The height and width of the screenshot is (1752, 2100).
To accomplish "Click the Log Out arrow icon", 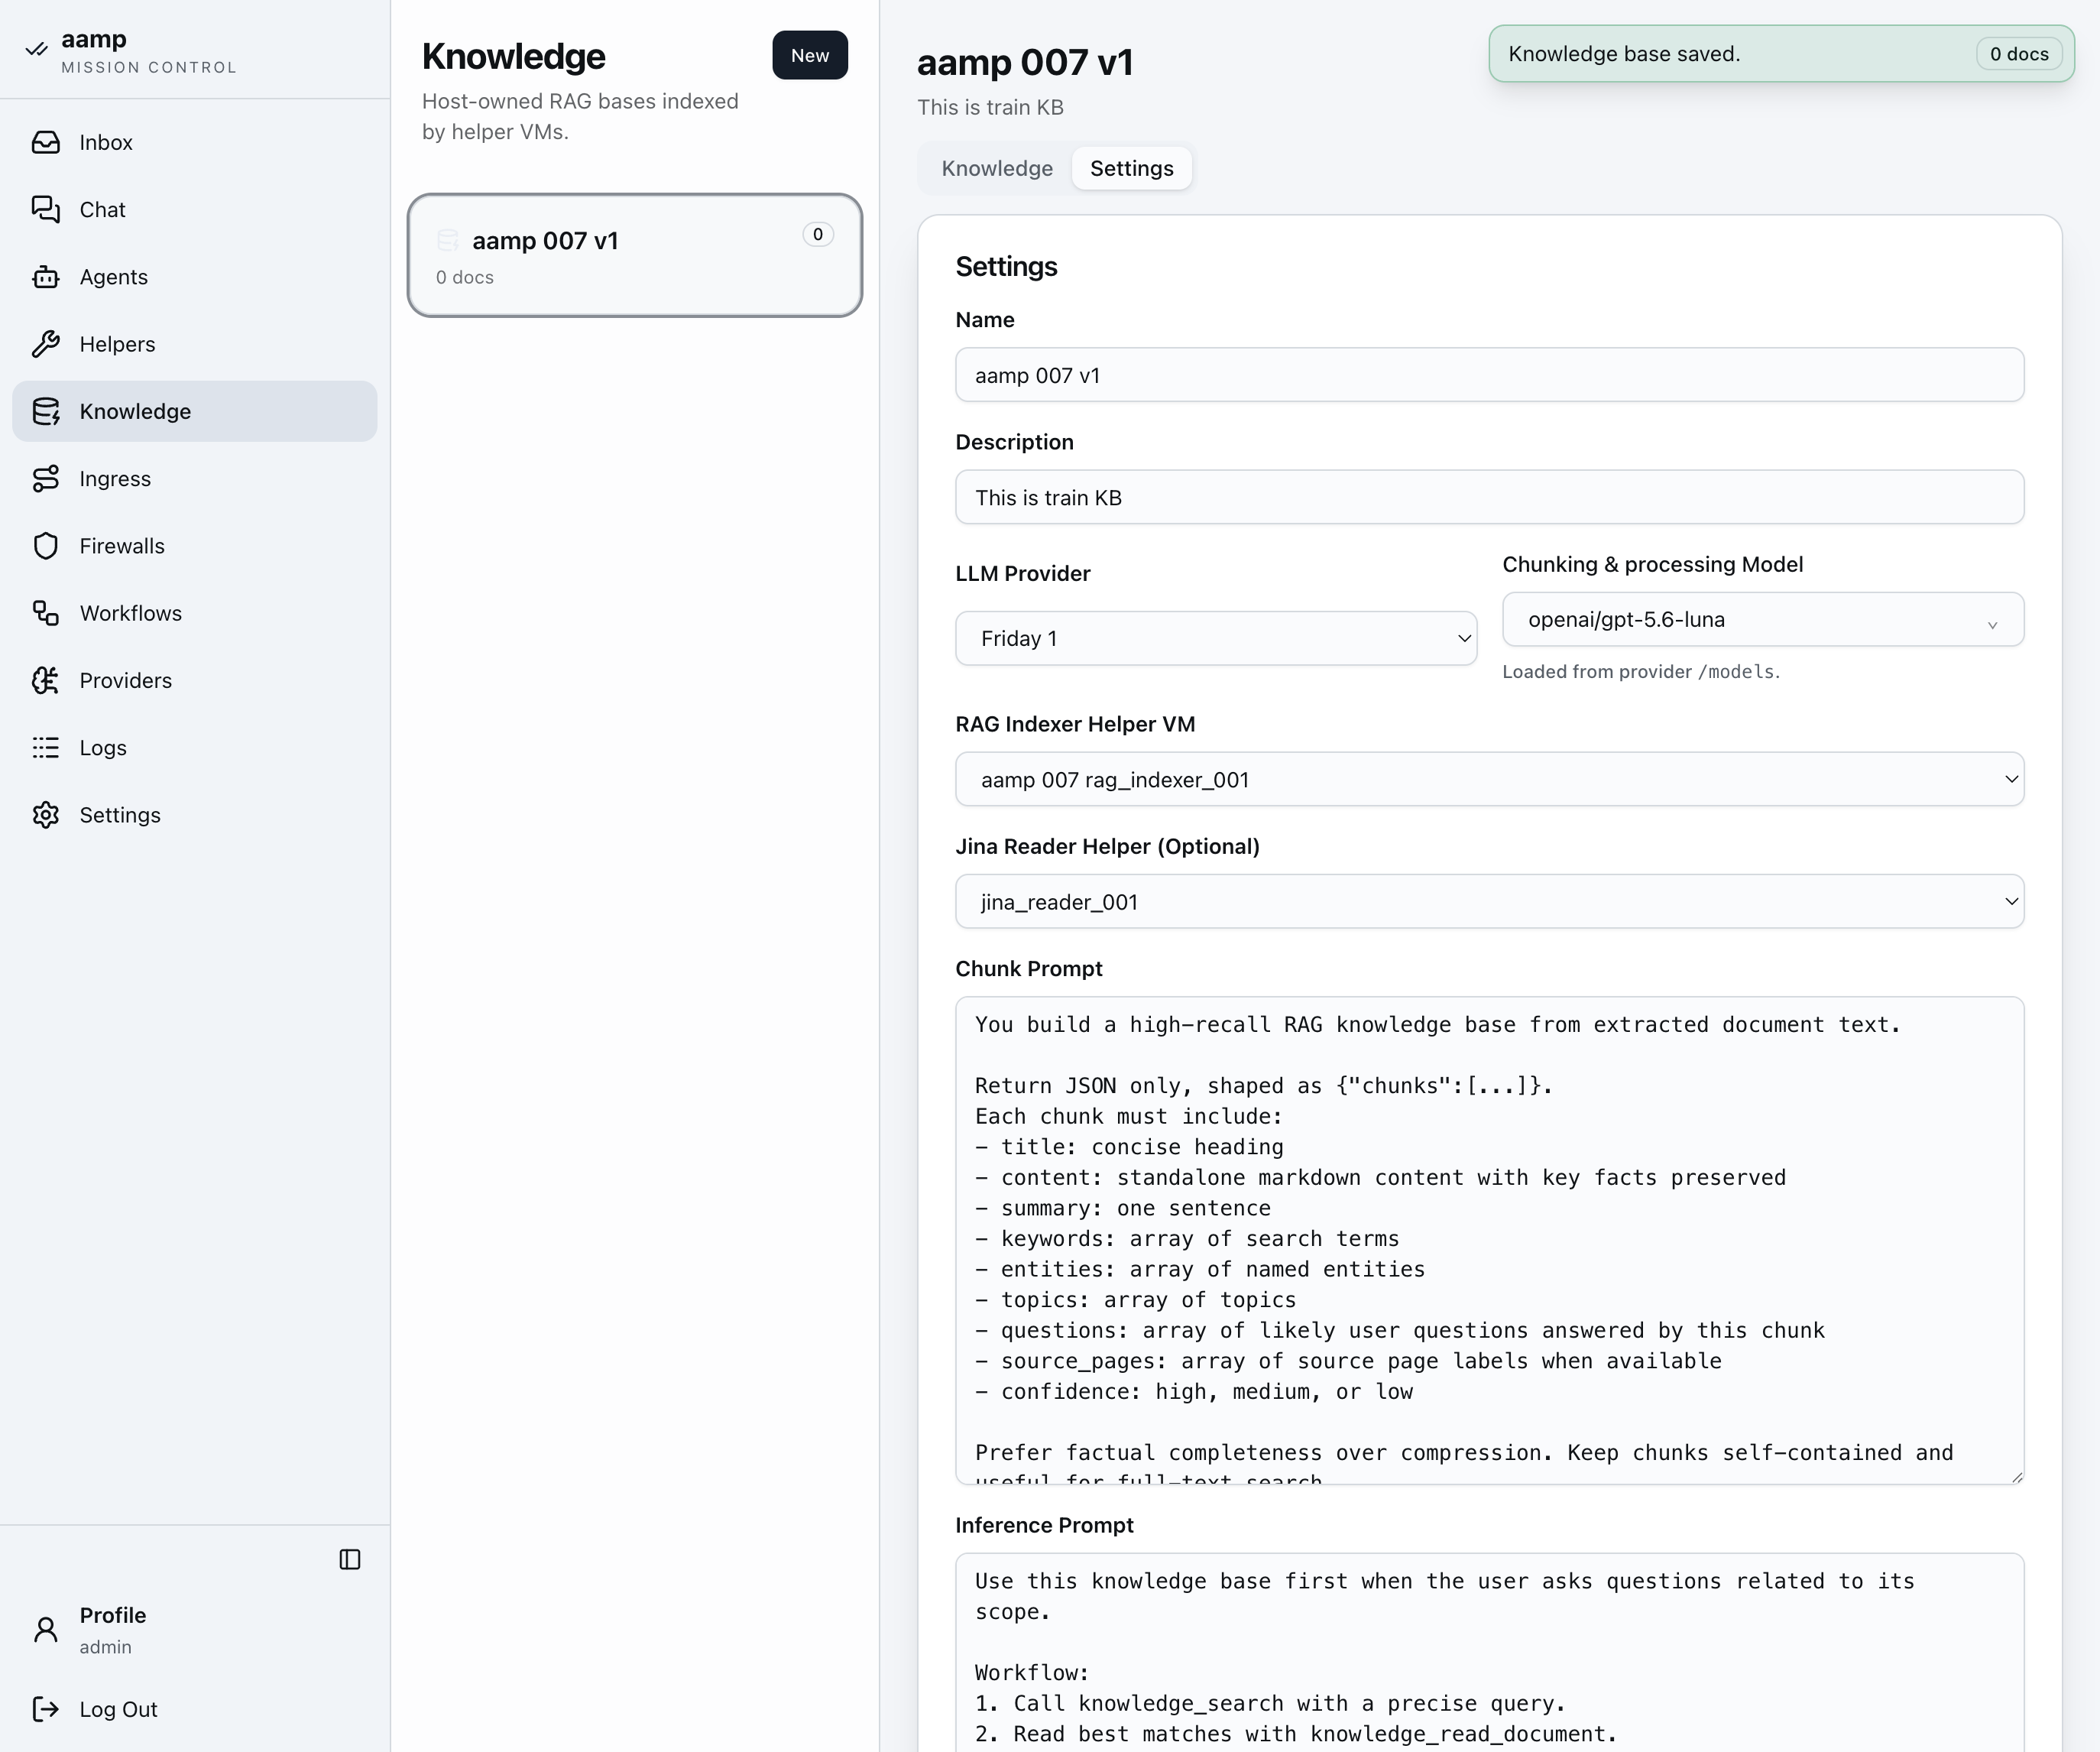I will coord(45,1709).
